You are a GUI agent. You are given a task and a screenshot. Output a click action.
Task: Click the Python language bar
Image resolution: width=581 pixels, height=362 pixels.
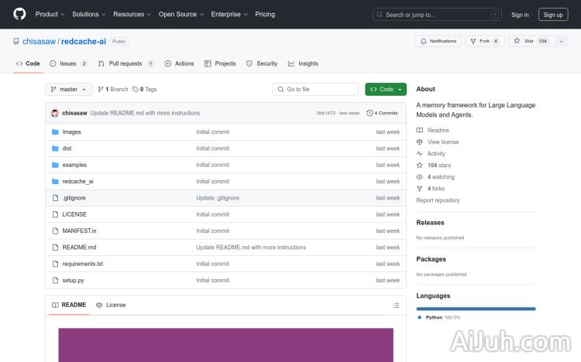point(476,309)
